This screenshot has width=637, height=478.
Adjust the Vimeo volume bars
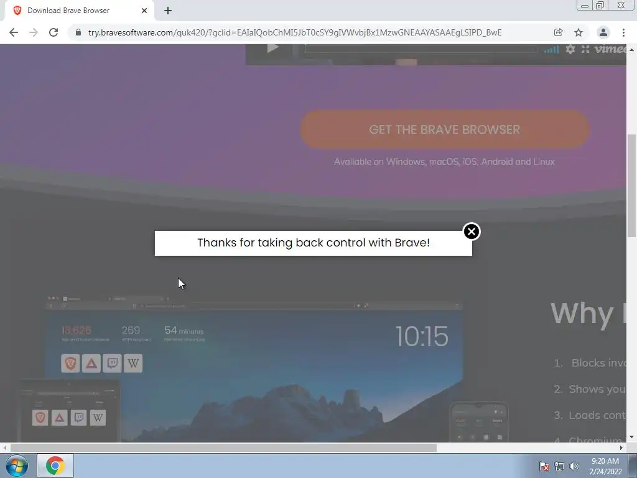click(x=551, y=50)
